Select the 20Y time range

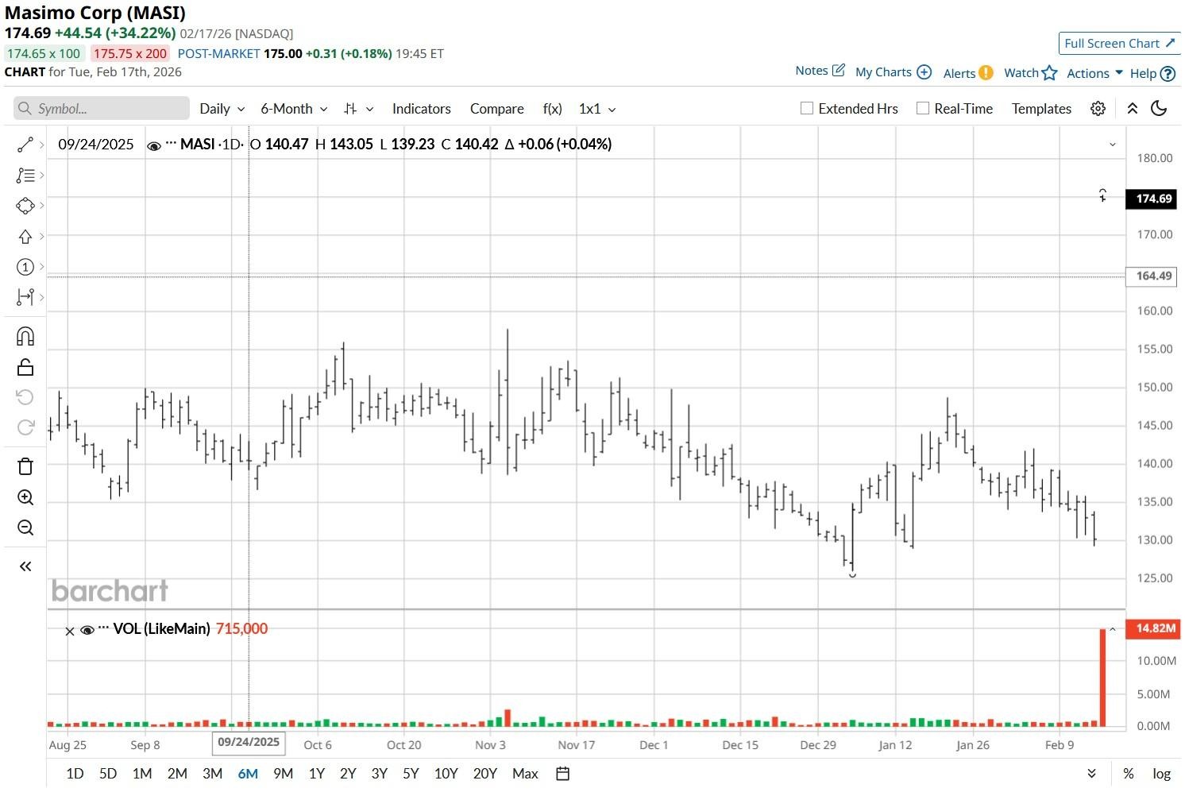tap(484, 774)
